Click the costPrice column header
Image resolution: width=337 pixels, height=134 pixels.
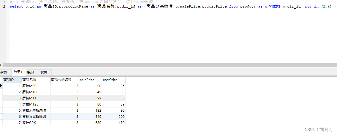coord(114,80)
